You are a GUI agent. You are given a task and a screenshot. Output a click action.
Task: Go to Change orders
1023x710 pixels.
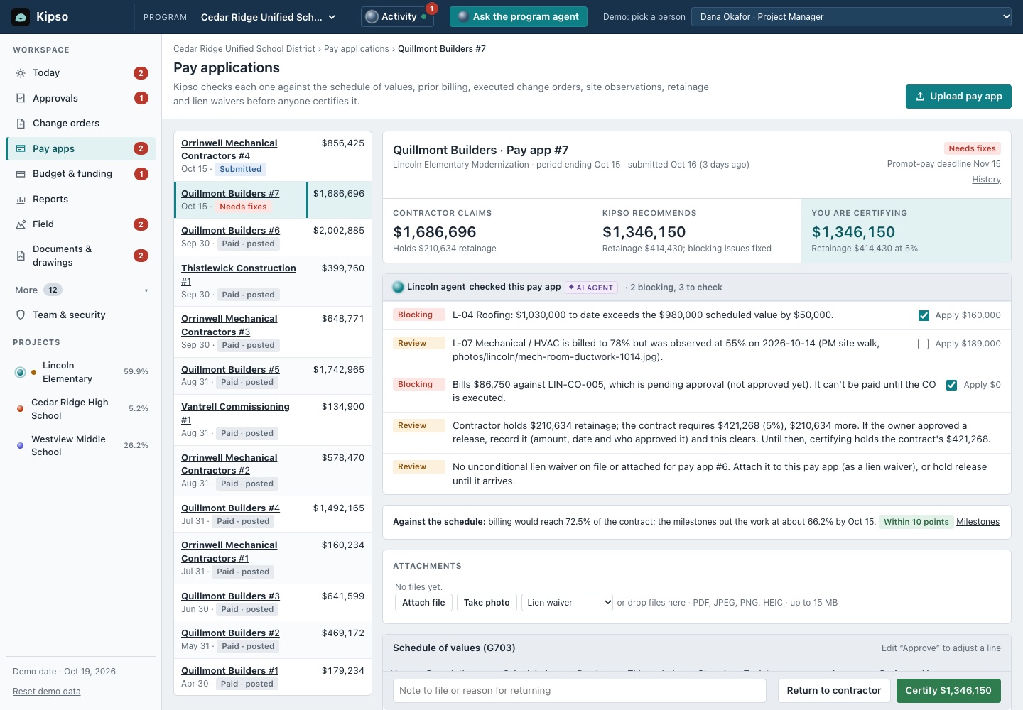click(80, 124)
